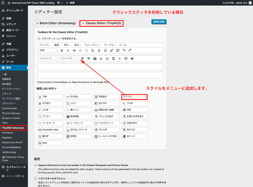Click the 顔文字 emoticon button
Screen dimensions: 253x187
50,136
